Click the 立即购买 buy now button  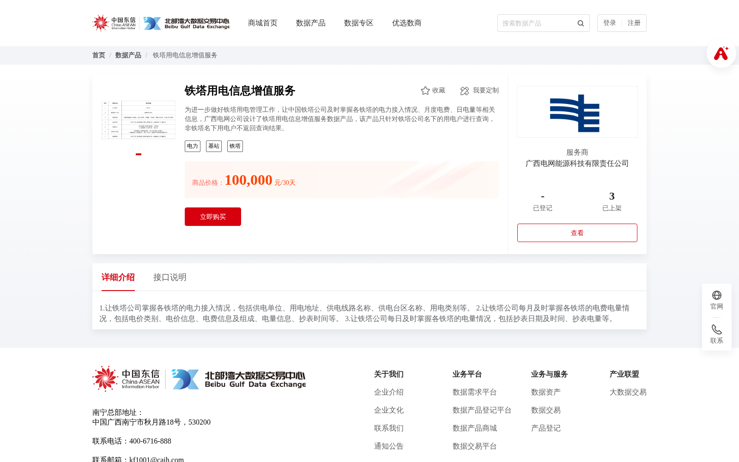click(x=213, y=217)
